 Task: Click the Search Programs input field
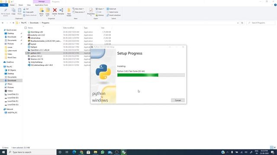261,23
